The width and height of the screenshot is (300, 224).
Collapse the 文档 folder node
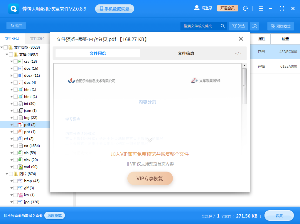pos(7,54)
